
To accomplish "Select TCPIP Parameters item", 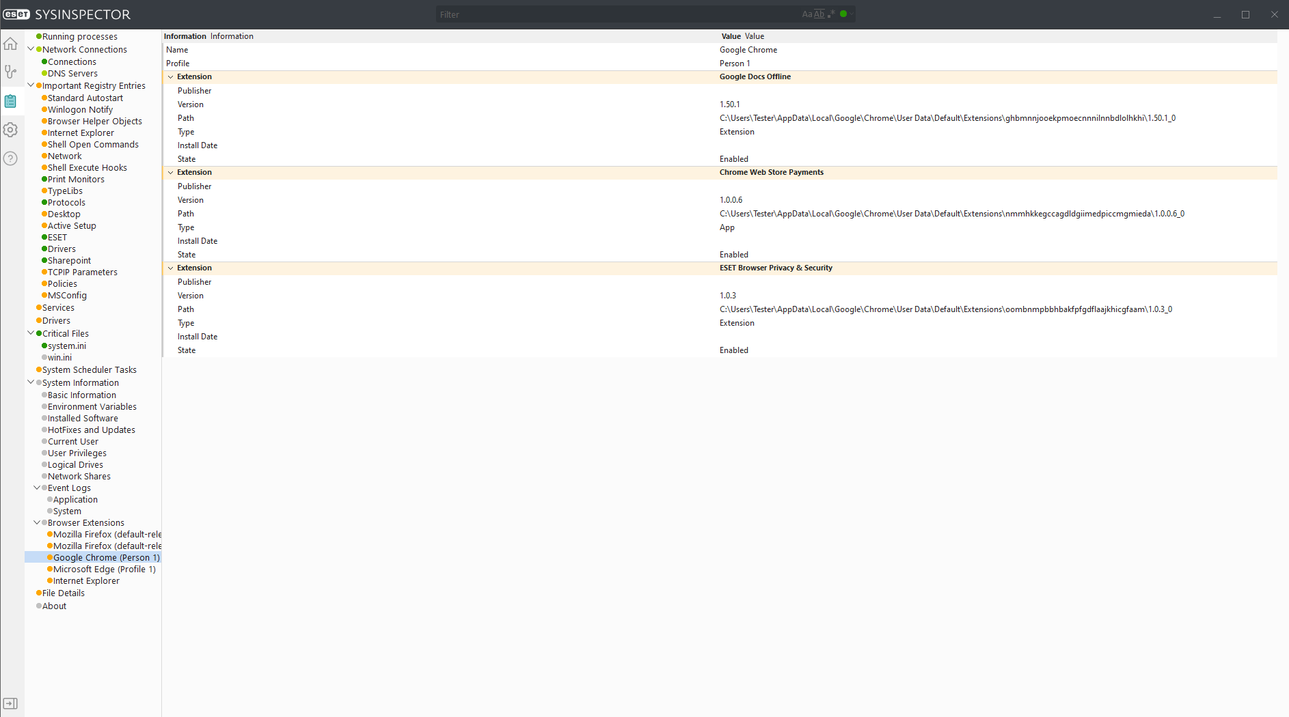I will coord(83,272).
